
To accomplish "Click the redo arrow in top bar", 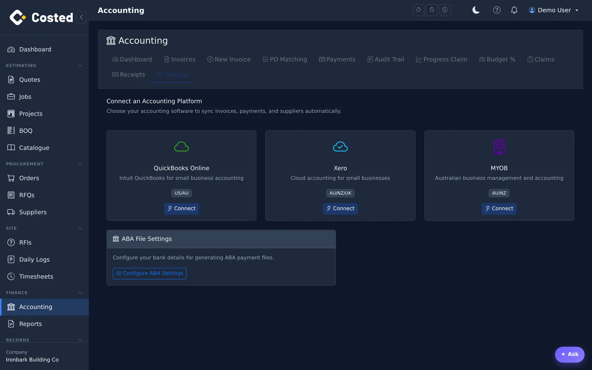I will (432, 10).
